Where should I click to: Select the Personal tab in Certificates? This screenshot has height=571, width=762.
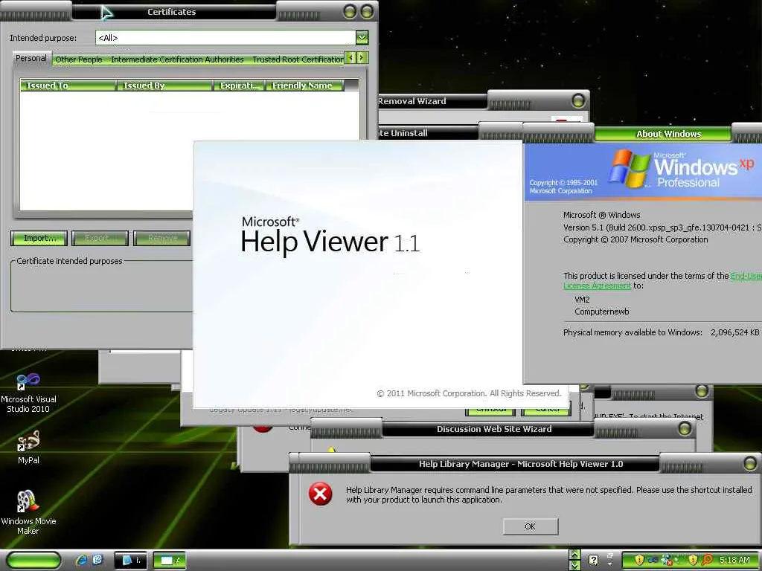tap(31, 58)
